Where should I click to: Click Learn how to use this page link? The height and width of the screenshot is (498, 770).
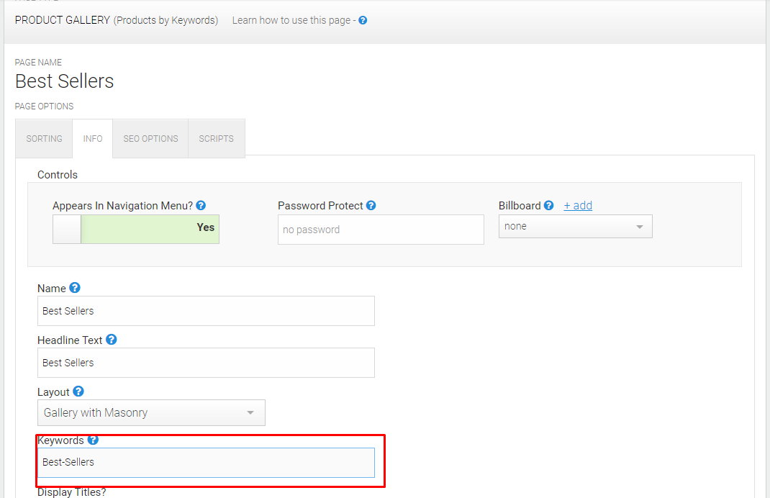click(x=291, y=20)
